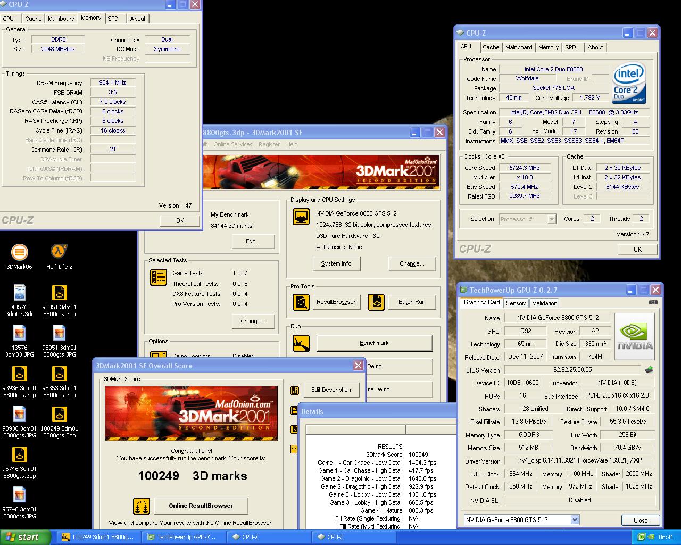Click the BIOS Version field in GPU-Z
The width and height of the screenshot is (681, 545).
[x=572, y=370]
